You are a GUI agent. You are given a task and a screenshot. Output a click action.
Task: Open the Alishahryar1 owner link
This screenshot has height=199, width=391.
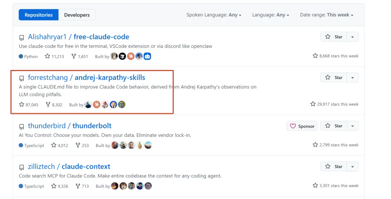(47, 37)
